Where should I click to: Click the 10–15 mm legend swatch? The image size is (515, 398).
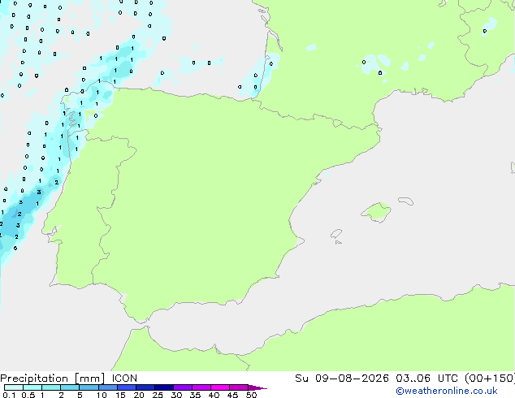107,387
